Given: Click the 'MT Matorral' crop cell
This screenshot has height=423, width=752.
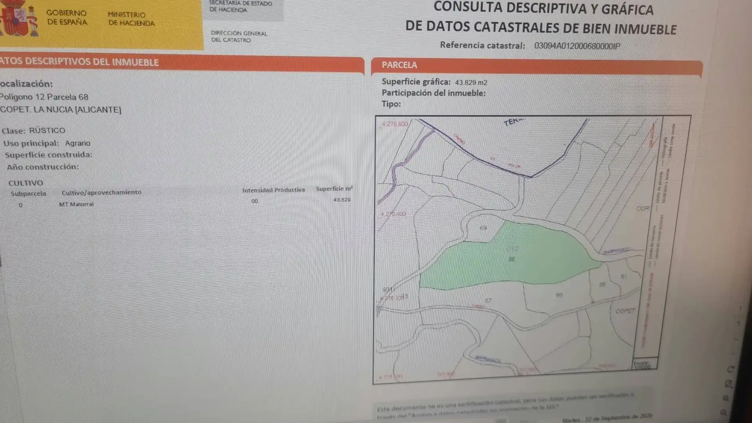Looking at the screenshot, I should tap(76, 204).
